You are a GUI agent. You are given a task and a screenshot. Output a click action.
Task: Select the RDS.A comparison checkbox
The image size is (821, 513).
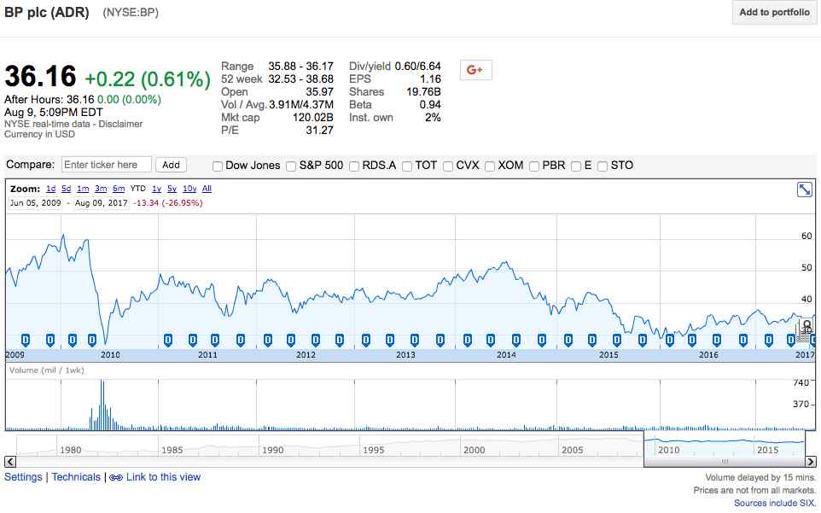pos(354,166)
